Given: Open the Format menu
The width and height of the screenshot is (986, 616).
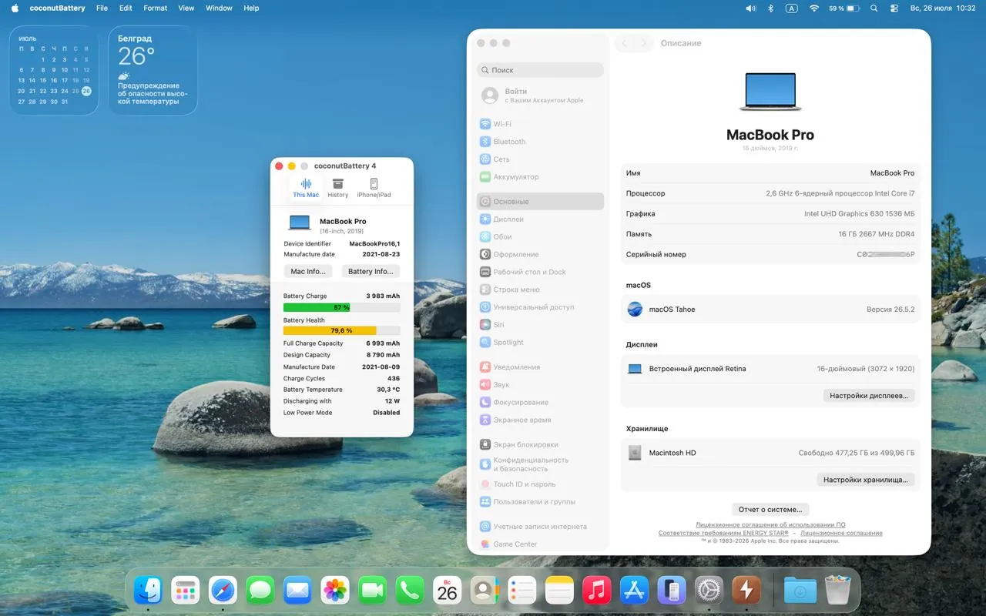Looking at the screenshot, I should coord(155,8).
